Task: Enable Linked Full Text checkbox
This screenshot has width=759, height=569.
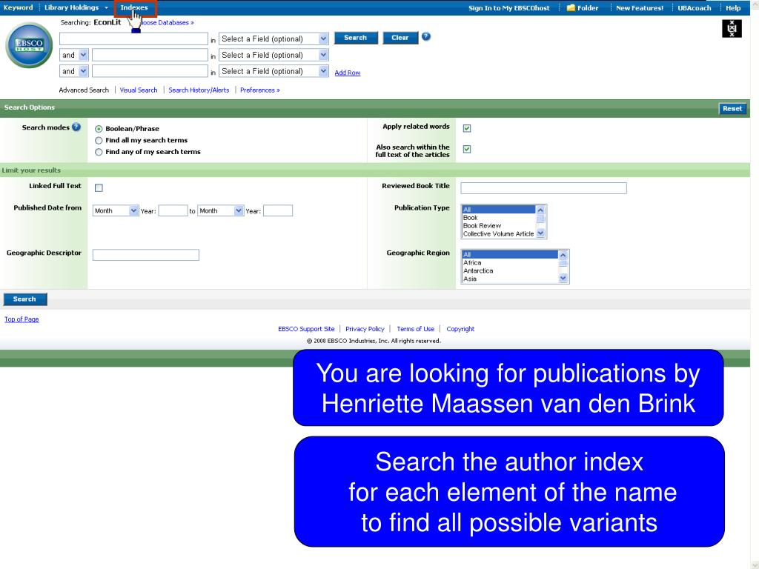Action: (x=99, y=187)
